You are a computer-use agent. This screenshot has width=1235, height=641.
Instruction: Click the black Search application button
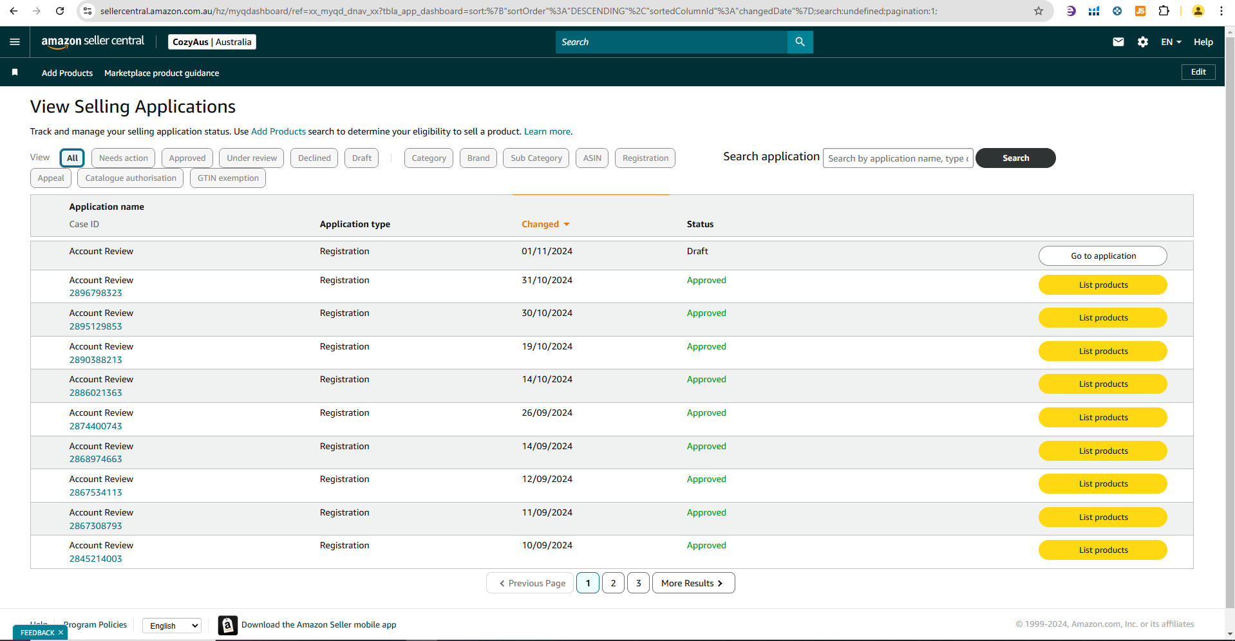(1015, 158)
